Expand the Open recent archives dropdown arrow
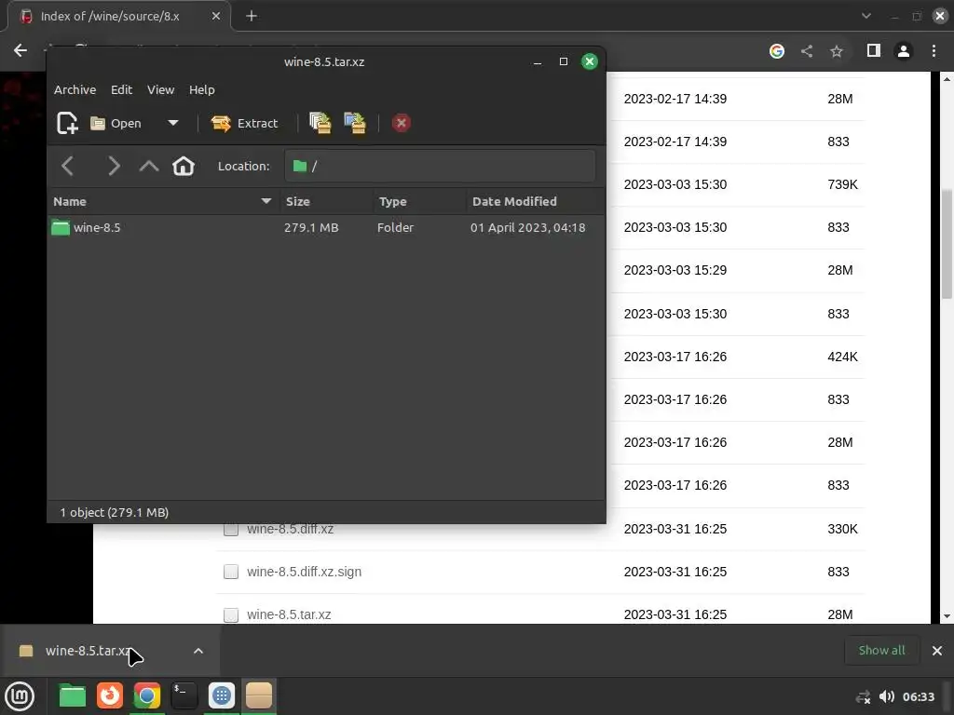The image size is (954, 715). [172, 123]
